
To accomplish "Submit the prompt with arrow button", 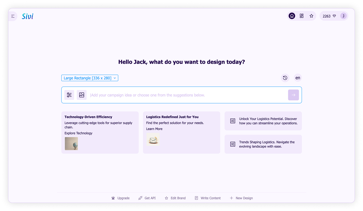I will 293,95.
